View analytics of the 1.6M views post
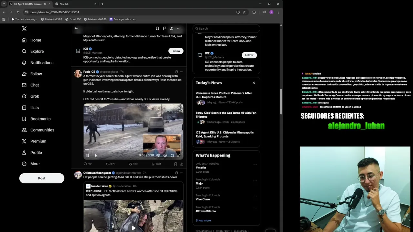Screen dimensions: 413x232 pos(156,164)
